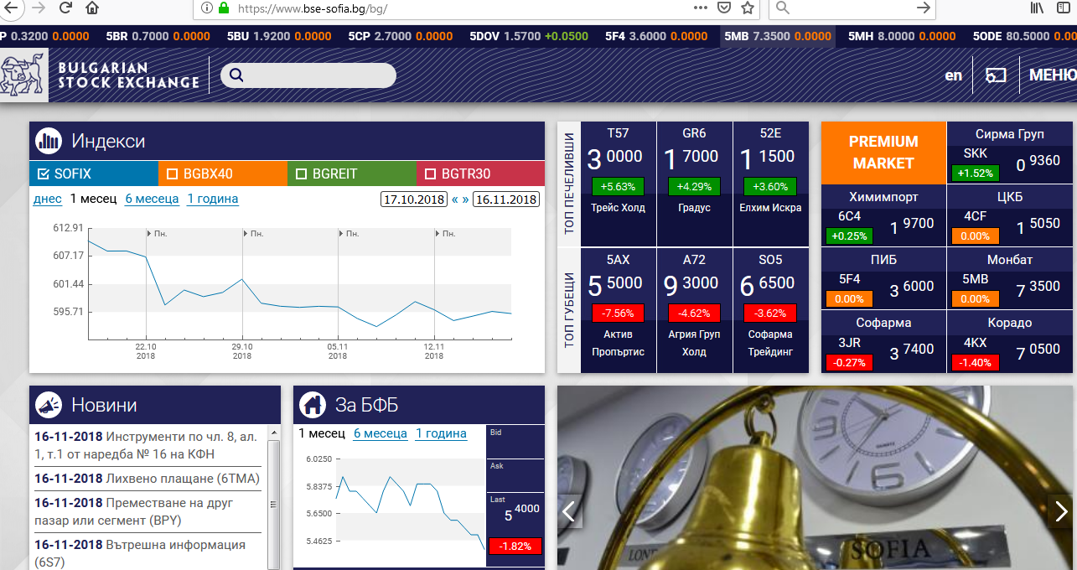Toggle the SOFIX index checkbox
Image resolution: width=1077 pixels, height=570 pixels.
(x=44, y=174)
